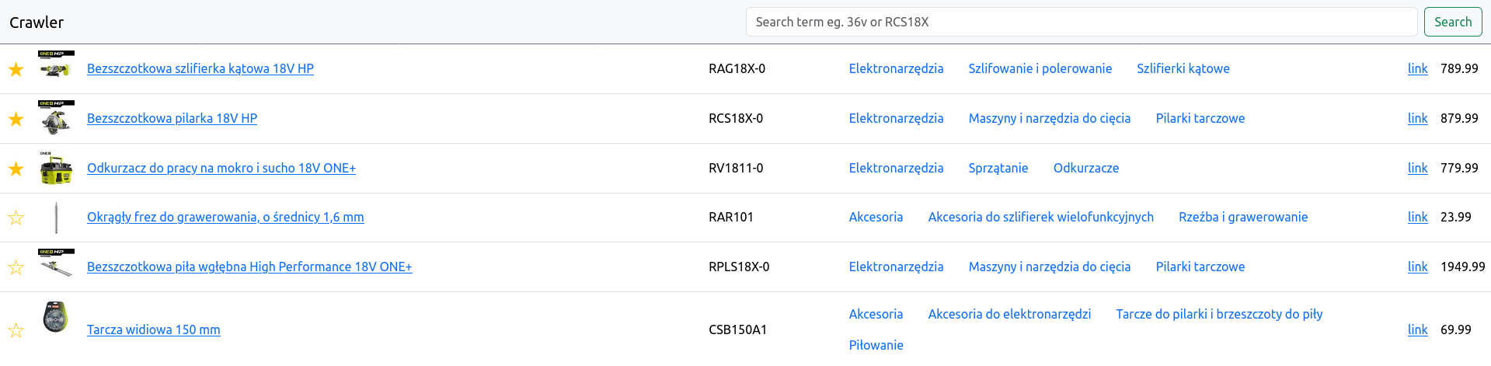Viewport: 1491px width, 366px height.
Task: Open Bezszczotkowa szlifierka kątowa 18V HP
Action: [x=200, y=68]
